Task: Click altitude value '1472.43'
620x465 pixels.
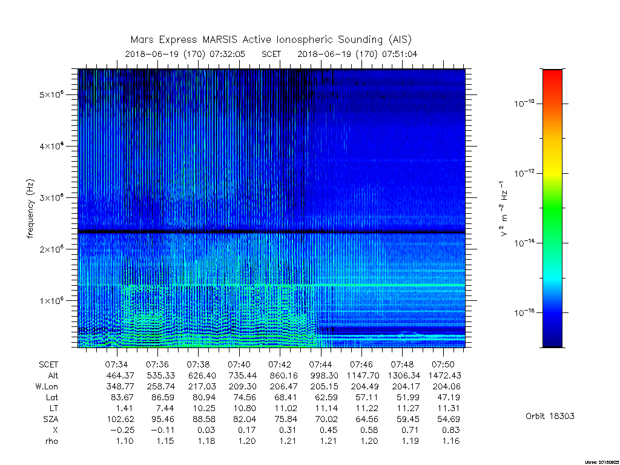Action: [444, 375]
